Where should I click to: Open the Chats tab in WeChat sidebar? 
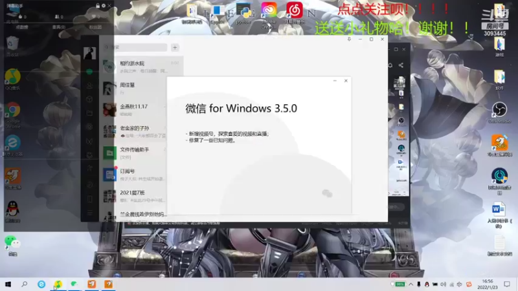tap(89, 72)
